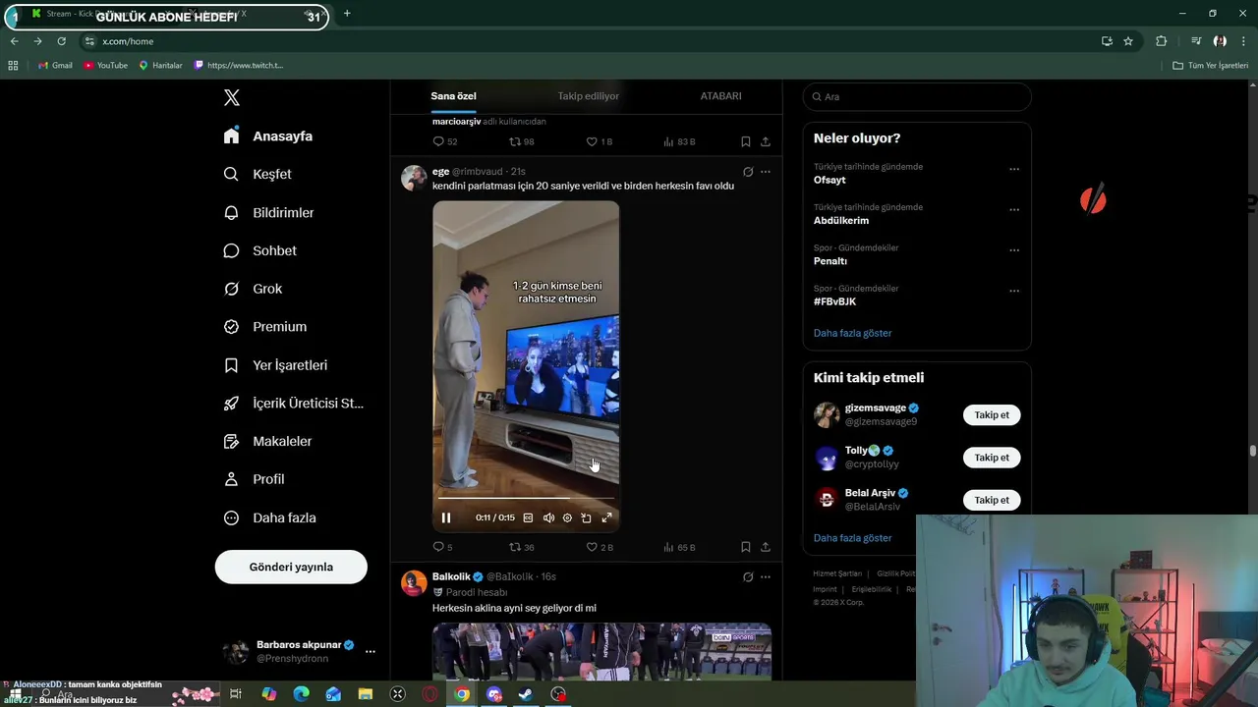
Task: Open Steam from taskbar
Action: [526, 694]
